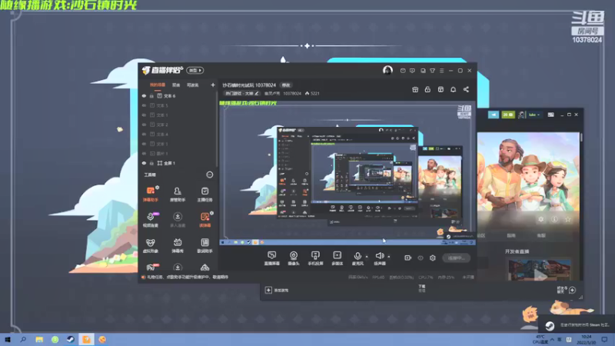Open the 读弹幕 tool

click(204, 220)
